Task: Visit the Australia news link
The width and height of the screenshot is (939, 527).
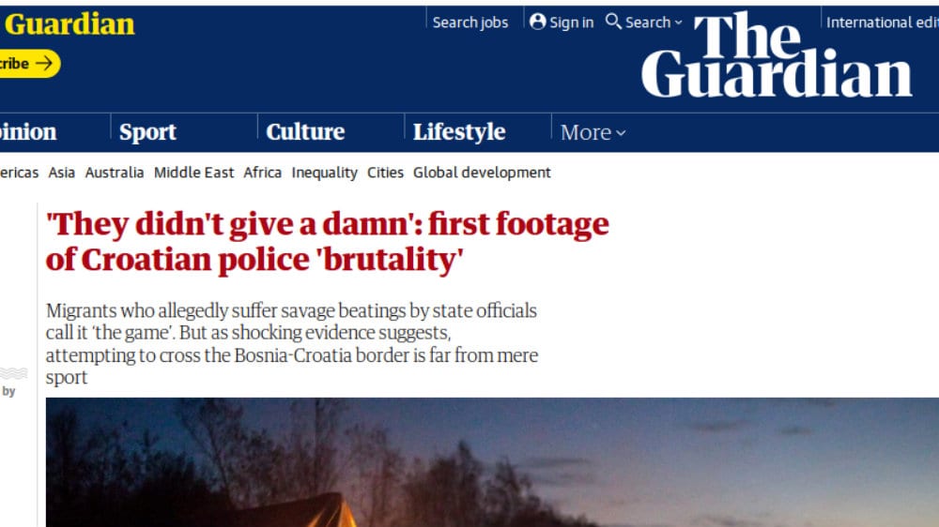Action: (x=115, y=173)
